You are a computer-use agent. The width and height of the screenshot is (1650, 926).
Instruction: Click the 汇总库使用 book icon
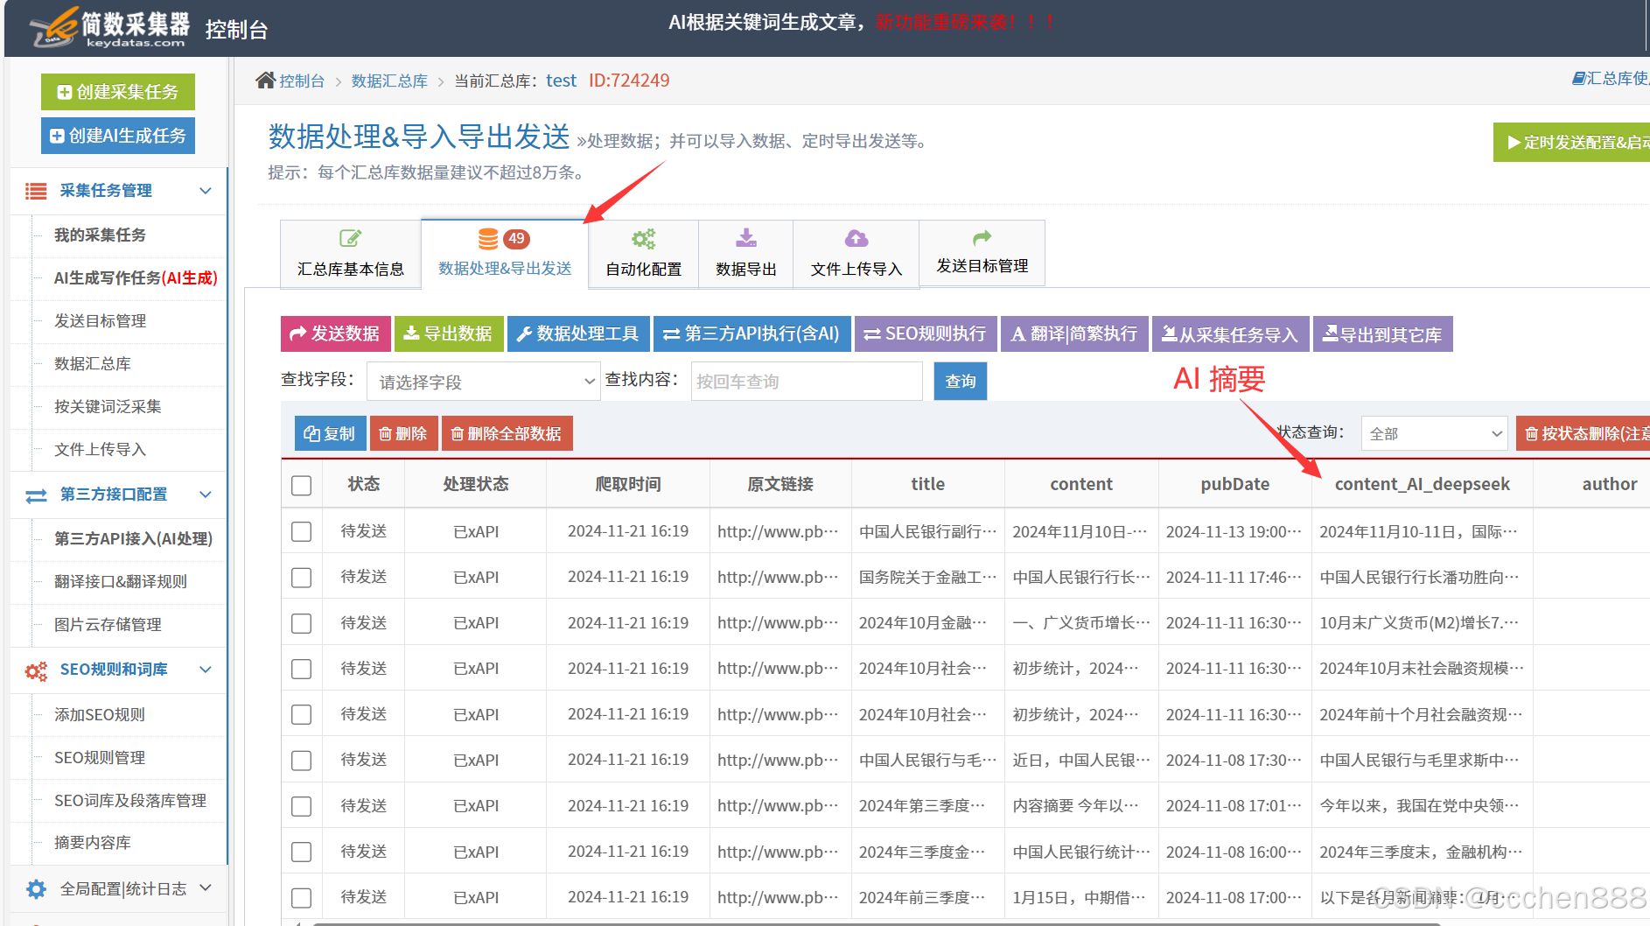[x=1578, y=79]
